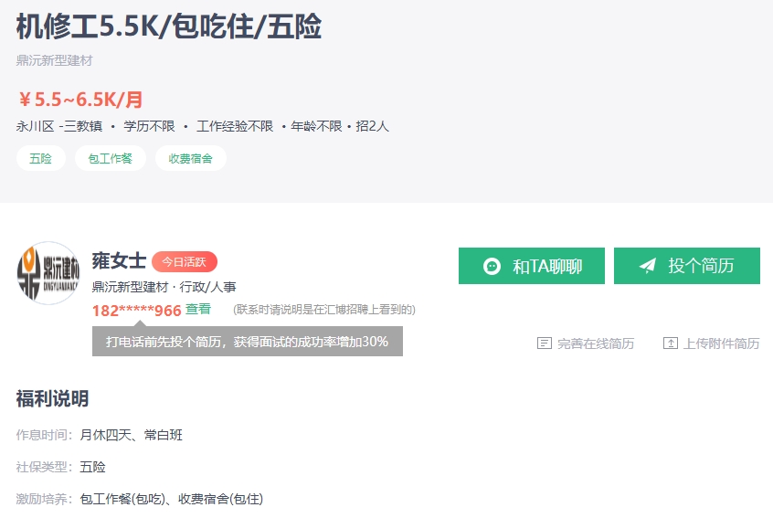Click the 汇博招聘 contact hint text
773x518 pixels.
pos(324,310)
